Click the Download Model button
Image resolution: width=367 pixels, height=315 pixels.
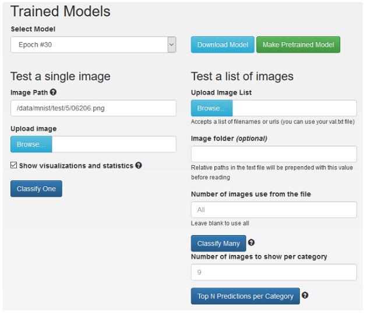[x=223, y=45]
